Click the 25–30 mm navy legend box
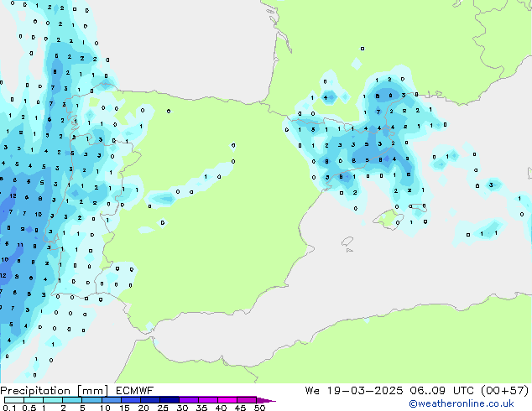 coord(169,400)
